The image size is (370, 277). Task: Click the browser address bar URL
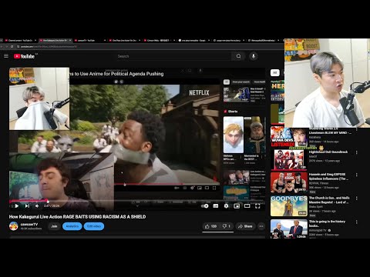pos(49,47)
